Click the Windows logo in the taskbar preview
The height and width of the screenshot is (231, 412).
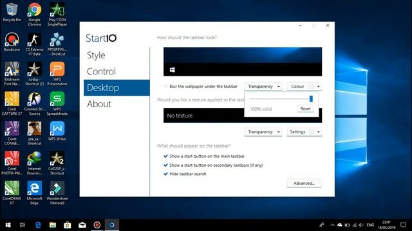pyautogui.click(x=173, y=70)
